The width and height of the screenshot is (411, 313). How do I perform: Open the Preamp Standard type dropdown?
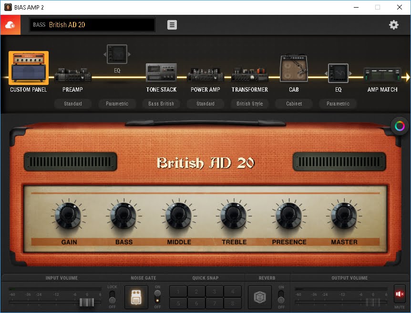[x=73, y=104]
